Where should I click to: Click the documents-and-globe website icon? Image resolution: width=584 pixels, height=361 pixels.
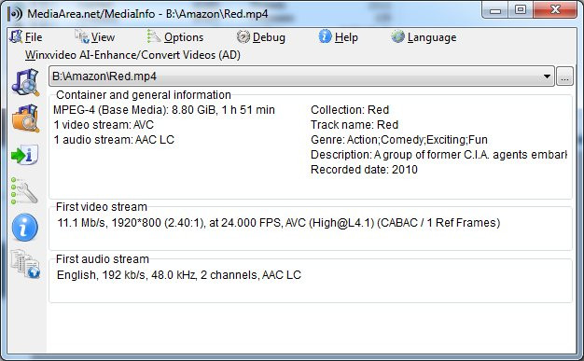click(25, 264)
